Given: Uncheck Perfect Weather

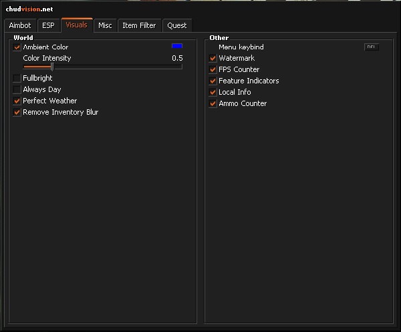Looking at the screenshot, I should 17,101.
